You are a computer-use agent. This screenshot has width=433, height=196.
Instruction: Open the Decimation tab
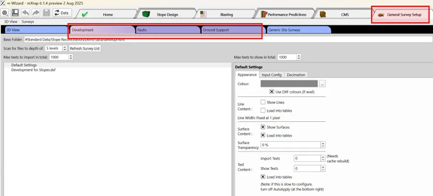[296, 75]
